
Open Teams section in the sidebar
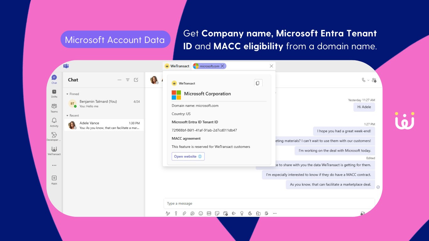pyautogui.click(x=54, y=108)
